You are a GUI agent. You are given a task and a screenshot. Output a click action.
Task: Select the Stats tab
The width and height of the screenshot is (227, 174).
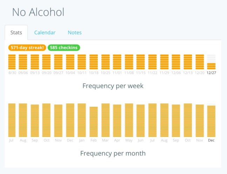[x=16, y=33]
